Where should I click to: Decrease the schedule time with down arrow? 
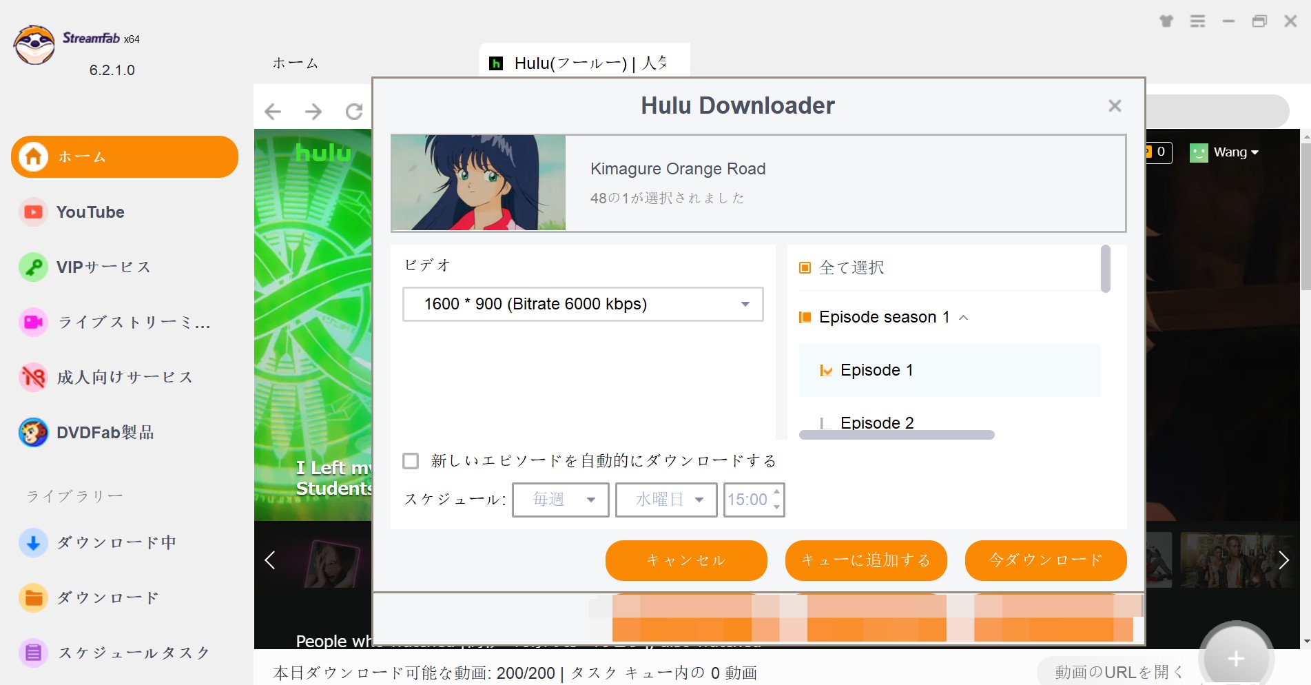tap(776, 507)
